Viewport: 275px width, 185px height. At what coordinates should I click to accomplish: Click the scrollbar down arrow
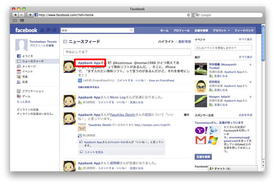[x=263, y=166]
